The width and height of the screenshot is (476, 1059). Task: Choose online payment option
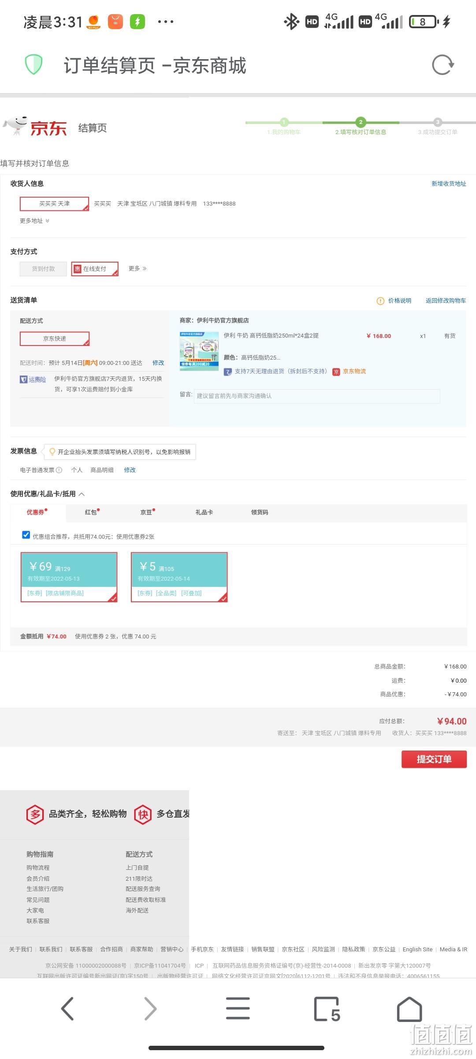click(x=95, y=269)
